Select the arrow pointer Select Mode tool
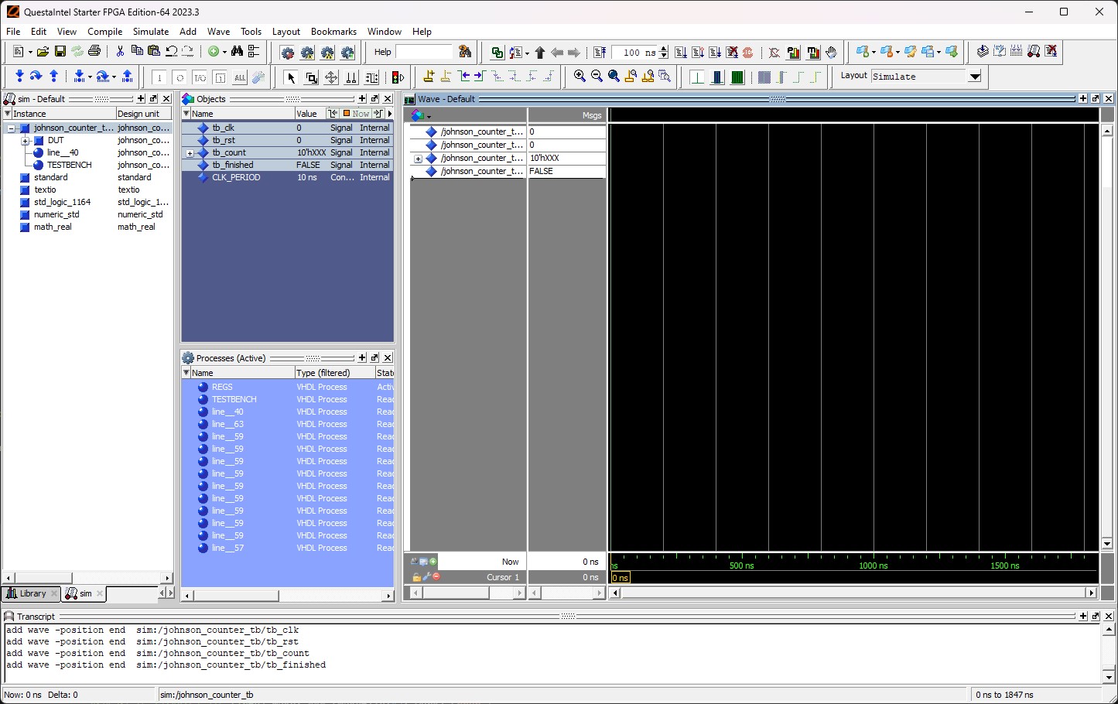 (x=291, y=77)
